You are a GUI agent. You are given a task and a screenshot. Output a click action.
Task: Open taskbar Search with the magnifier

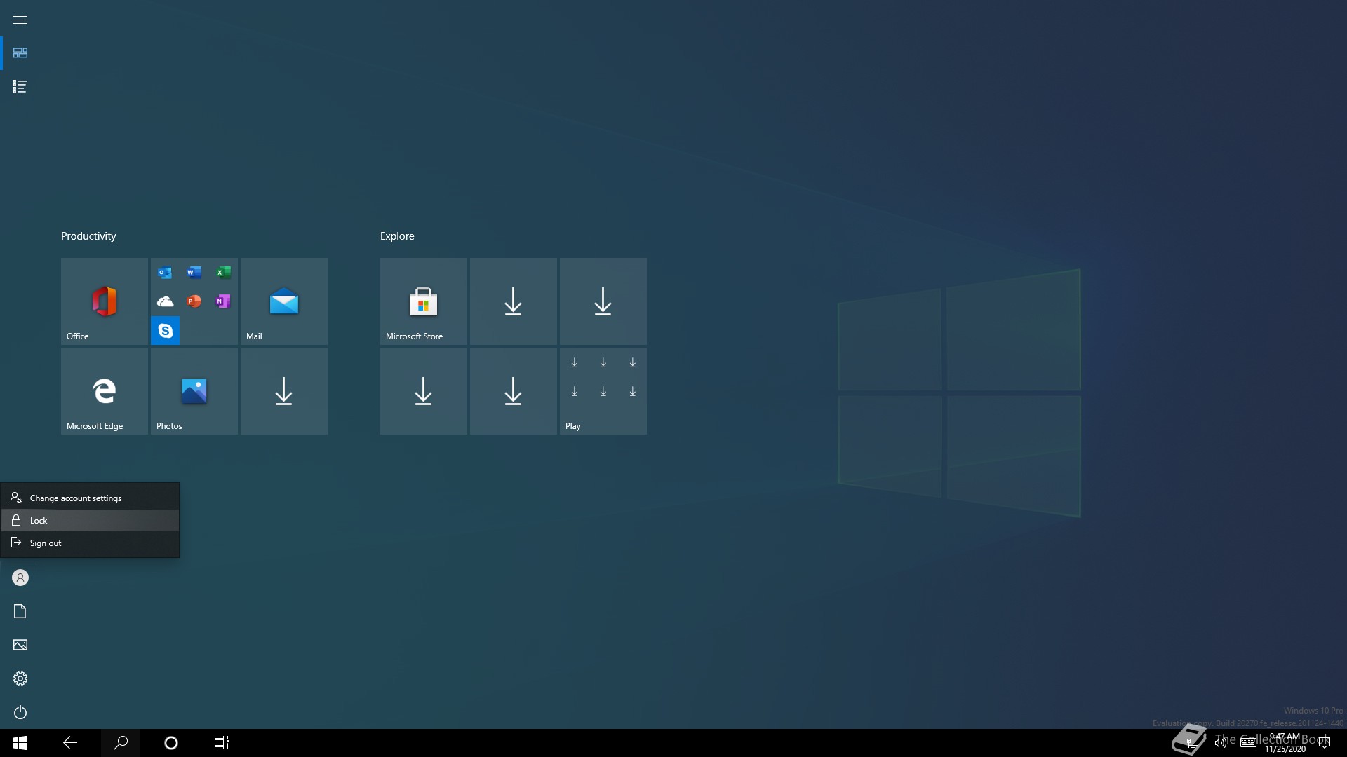click(121, 743)
